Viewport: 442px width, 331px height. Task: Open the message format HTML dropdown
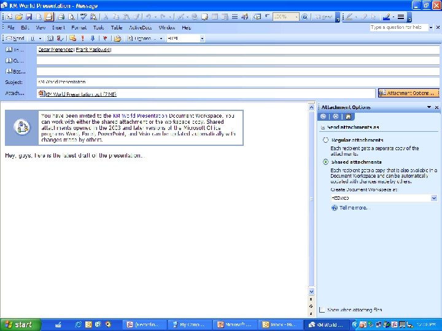202,39
